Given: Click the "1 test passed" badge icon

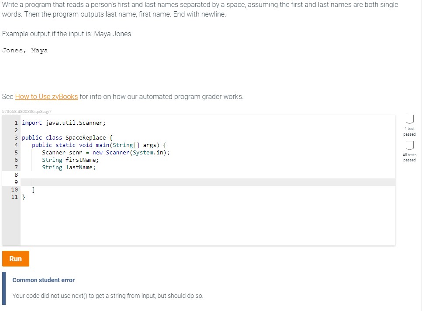Looking at the screenshot, I should tap(409, 120).
